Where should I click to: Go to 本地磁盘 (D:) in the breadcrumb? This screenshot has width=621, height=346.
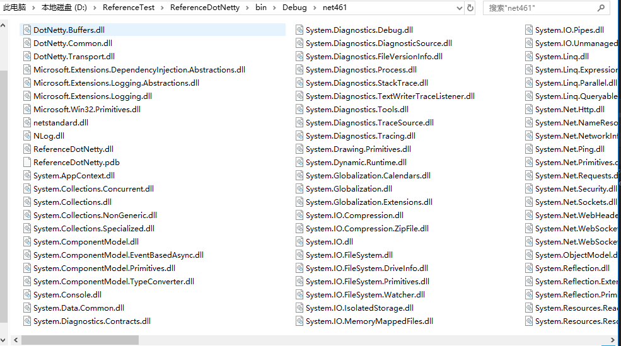tap(64, 8)
